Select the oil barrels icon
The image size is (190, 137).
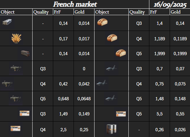[112, 129]
